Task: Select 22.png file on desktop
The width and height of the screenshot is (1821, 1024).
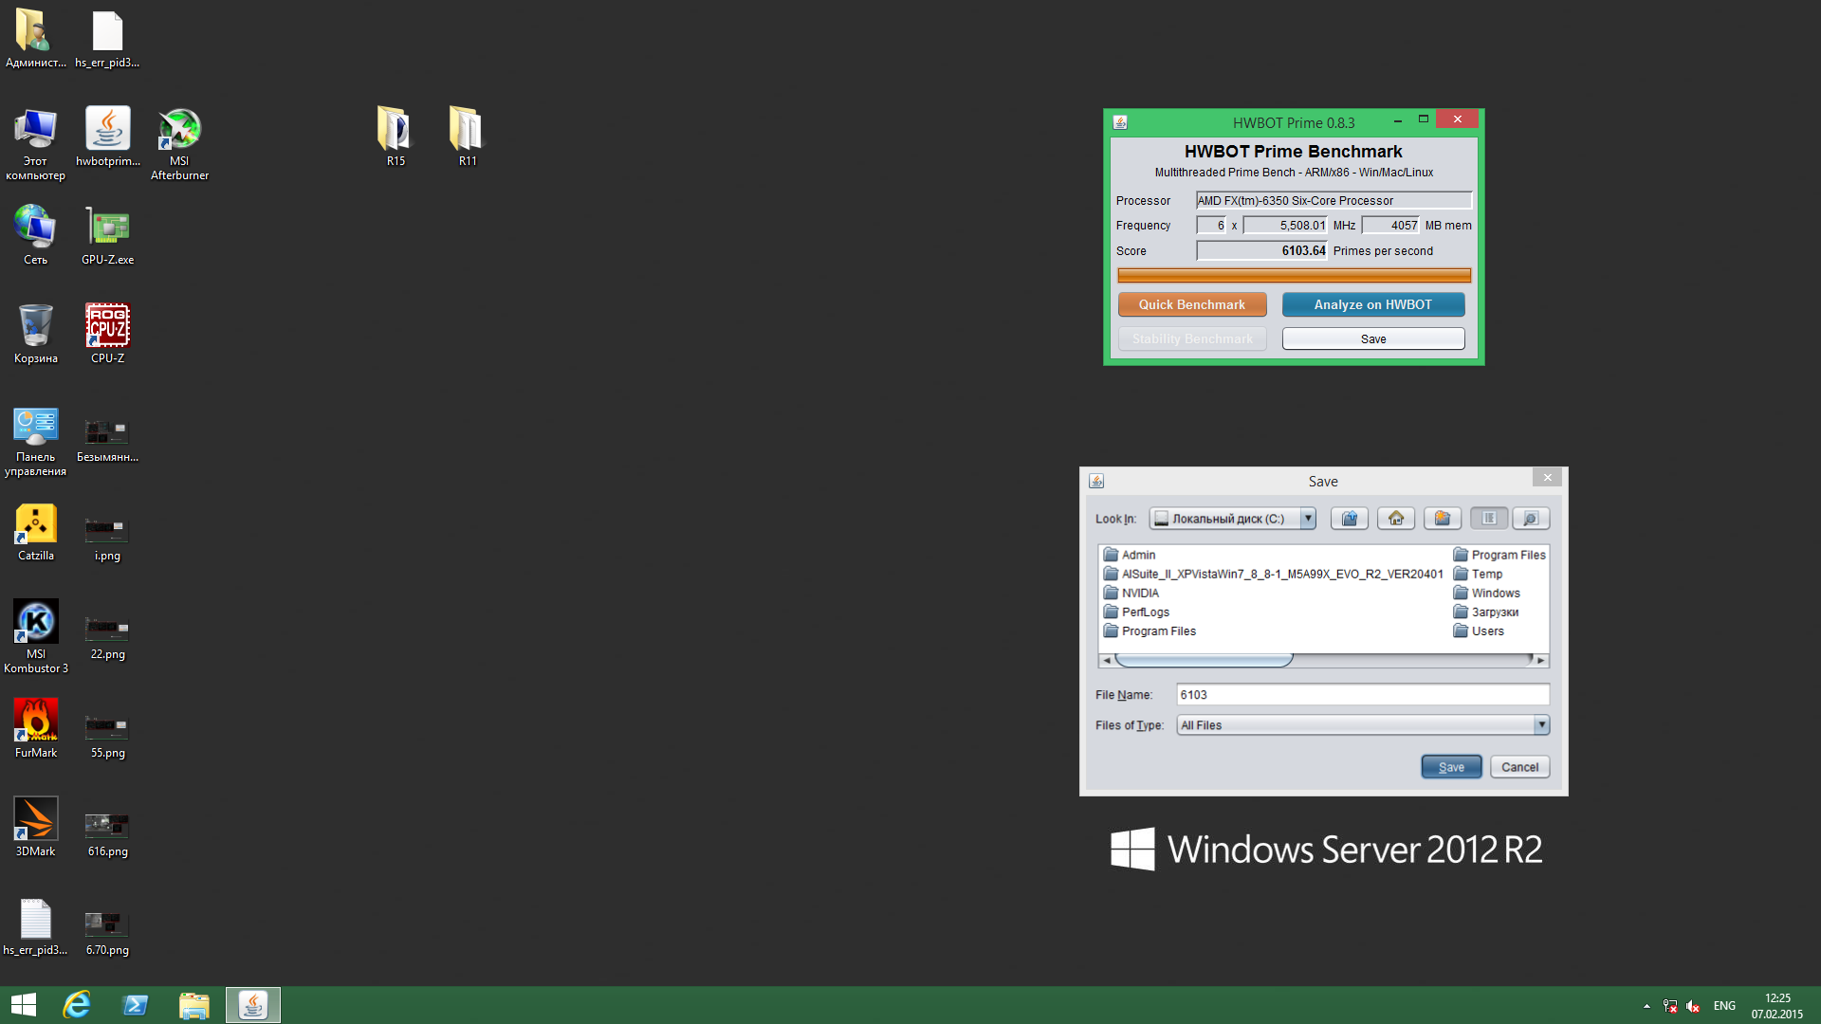Action: point(107,638)
